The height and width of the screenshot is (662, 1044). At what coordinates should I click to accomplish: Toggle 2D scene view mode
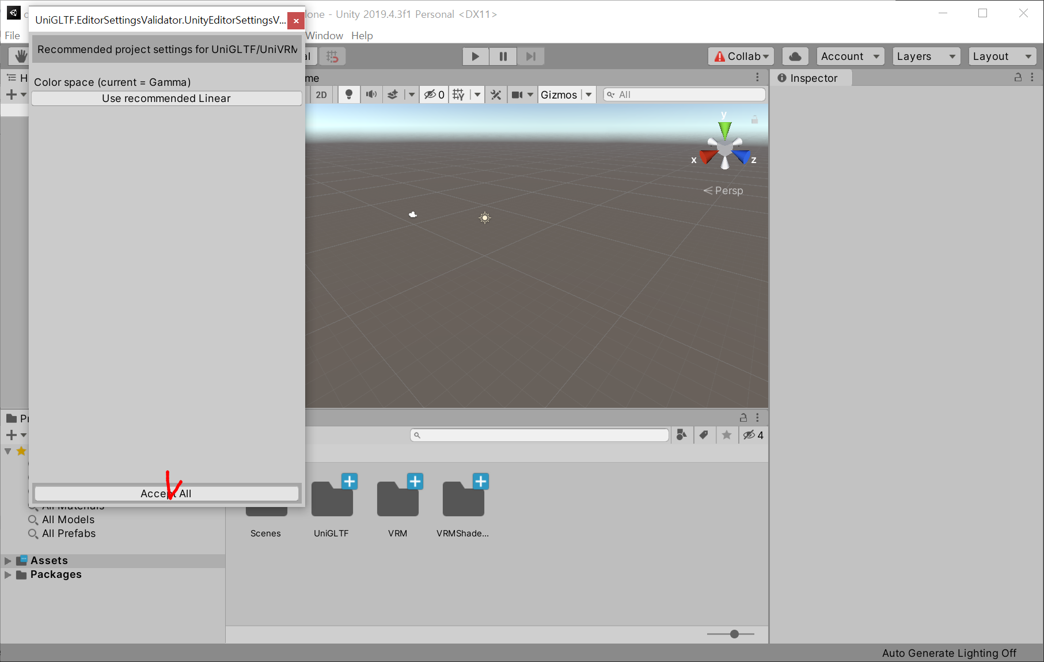coord(321,95)
